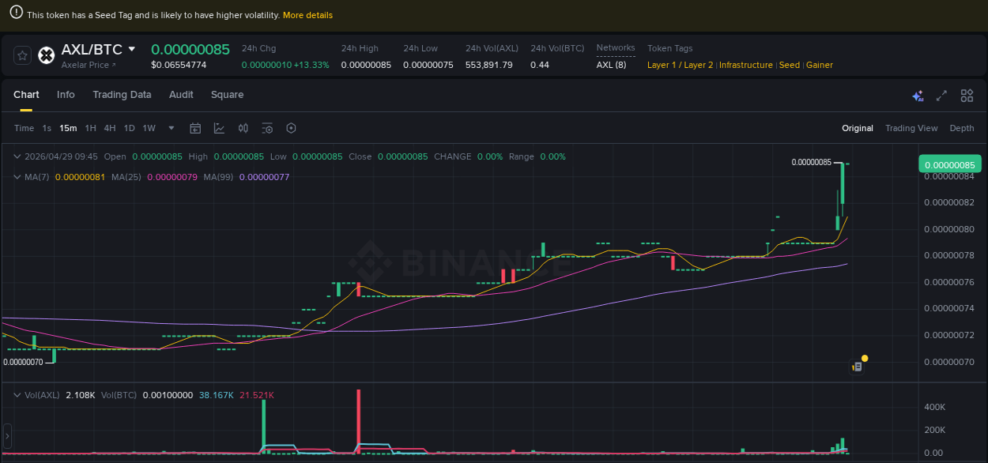Collapse the Vol(AXL) indicator chevron
The image size is (988, 463).
(x=17, y=395)
